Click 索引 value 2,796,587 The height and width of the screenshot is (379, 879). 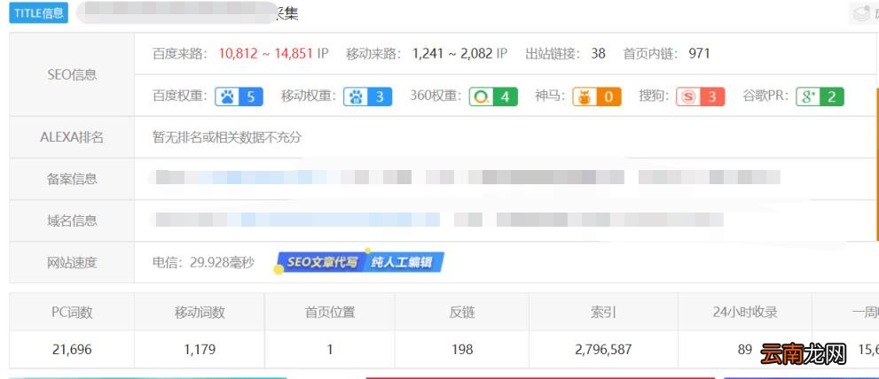coord(603,350)
